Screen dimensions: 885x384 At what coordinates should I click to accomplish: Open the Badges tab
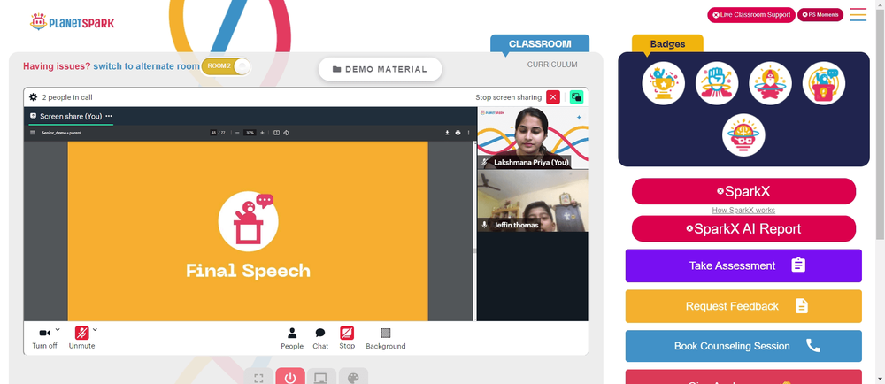[667, 43]
